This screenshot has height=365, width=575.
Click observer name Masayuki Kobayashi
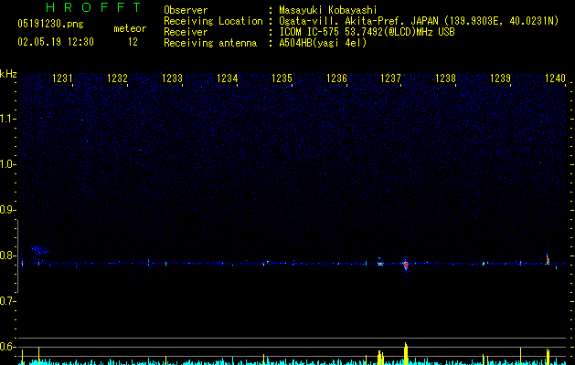328,10
